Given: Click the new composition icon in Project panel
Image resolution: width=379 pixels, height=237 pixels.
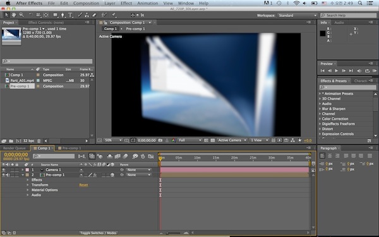Looking at the screenshot, I should coord(18,141).
